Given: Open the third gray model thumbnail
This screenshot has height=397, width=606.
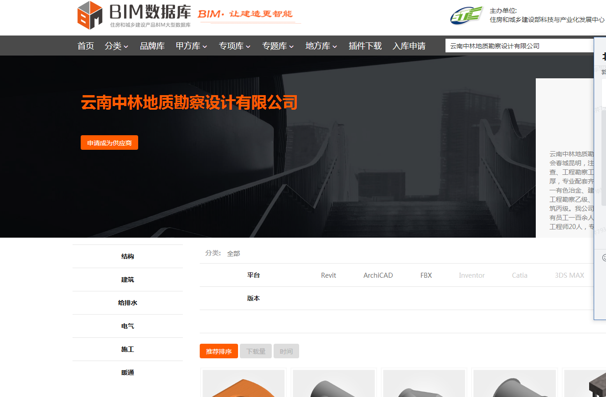Looking at the screenshot, I should (424, 383).
